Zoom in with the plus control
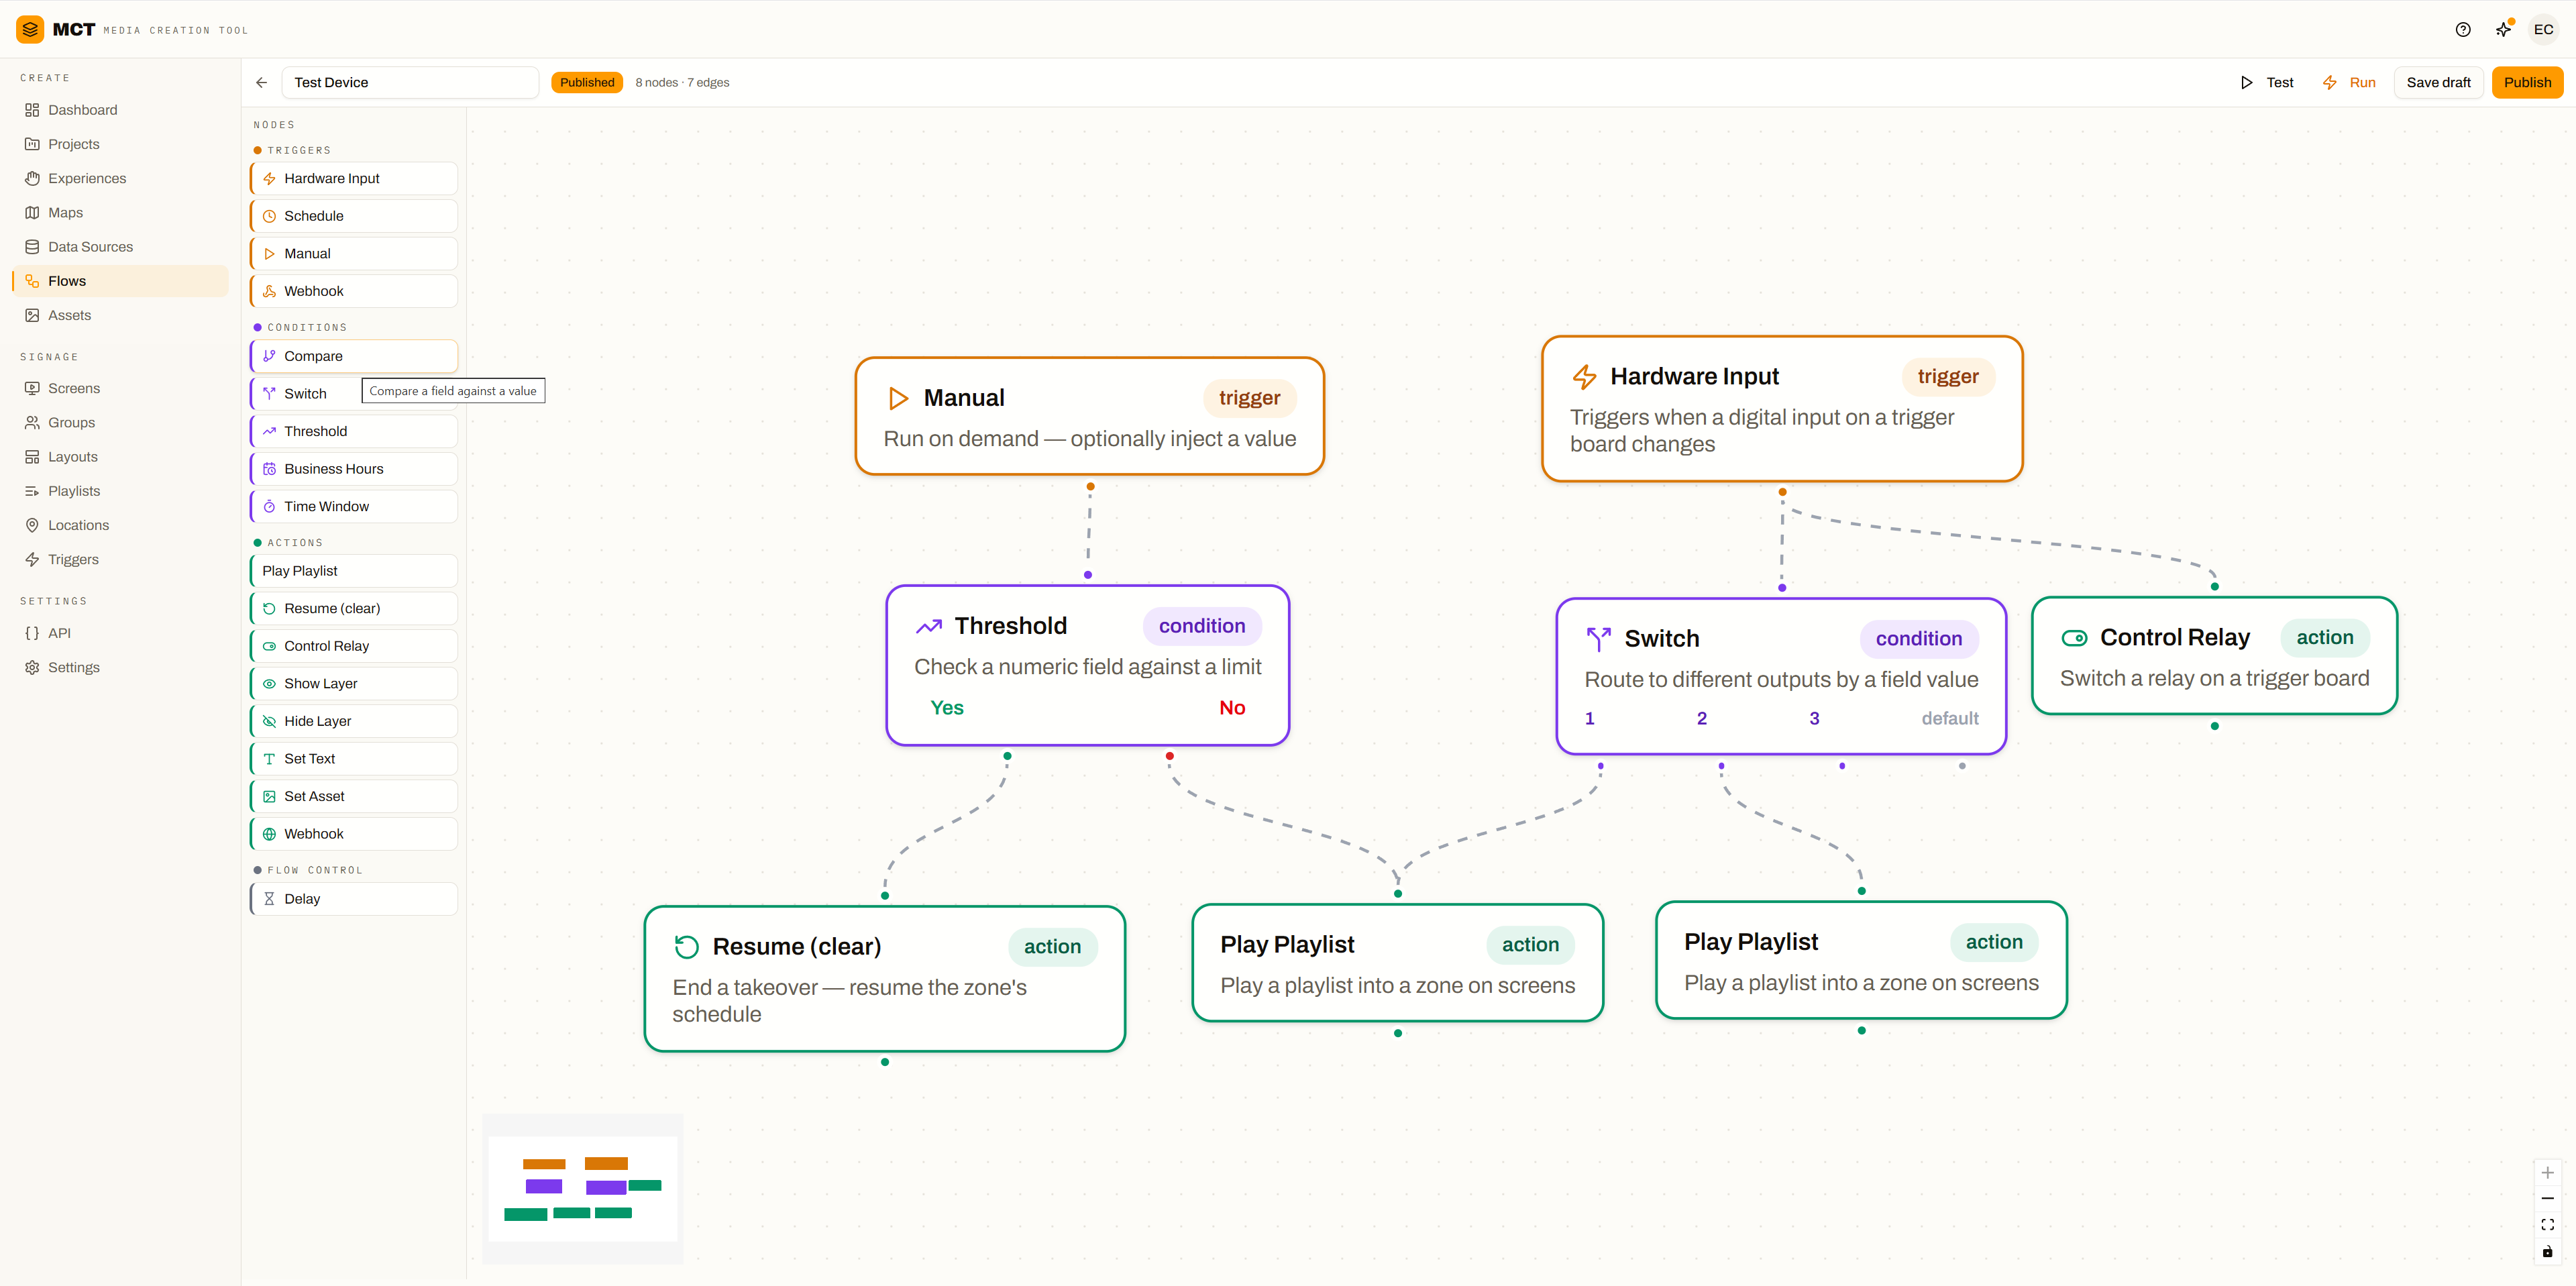Image resolution: width=2576 pixels, height=1286 pixels. click(2547, 1173)
